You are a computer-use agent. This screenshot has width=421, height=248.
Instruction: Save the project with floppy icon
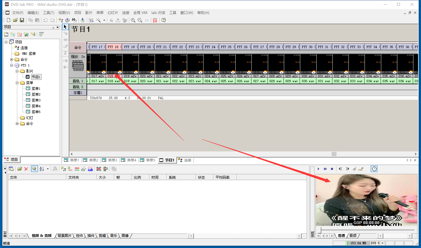click(x=22, y=20)
